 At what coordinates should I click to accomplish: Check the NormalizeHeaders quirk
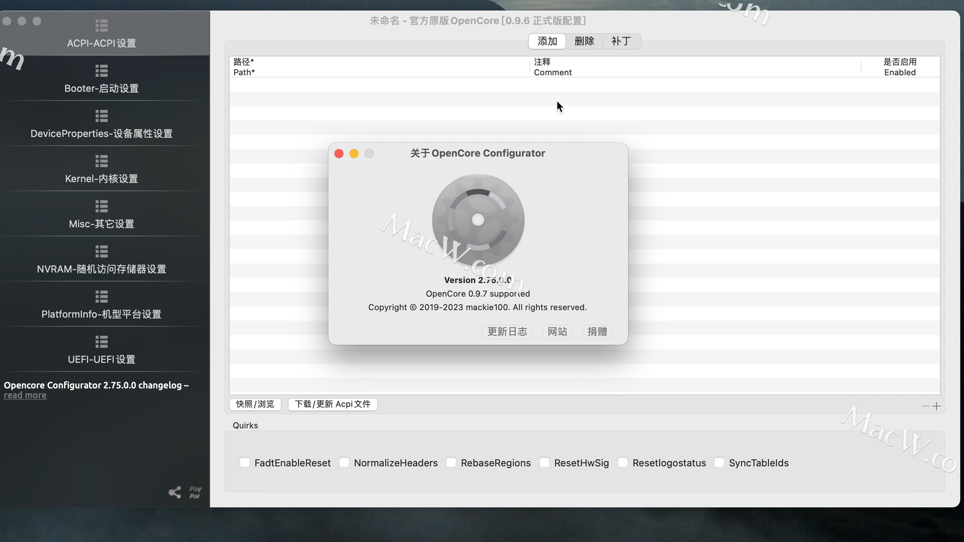pos(344,463)
